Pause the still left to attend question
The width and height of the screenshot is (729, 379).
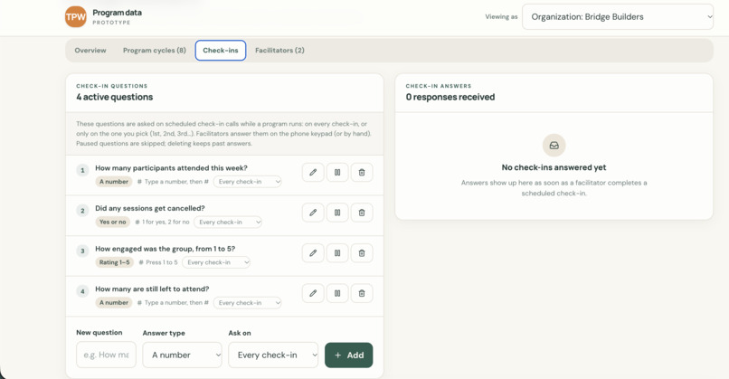tap(337, 293)
